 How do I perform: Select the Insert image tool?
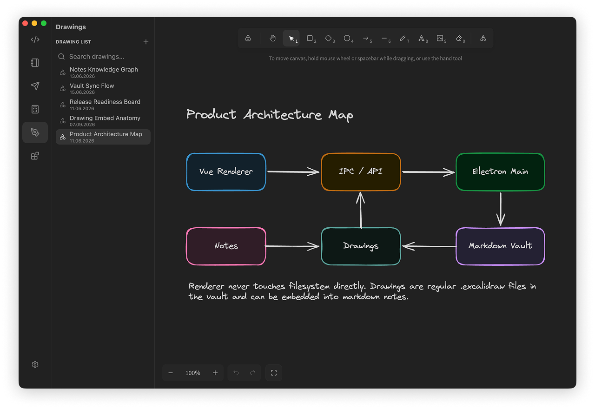point(440,38)
